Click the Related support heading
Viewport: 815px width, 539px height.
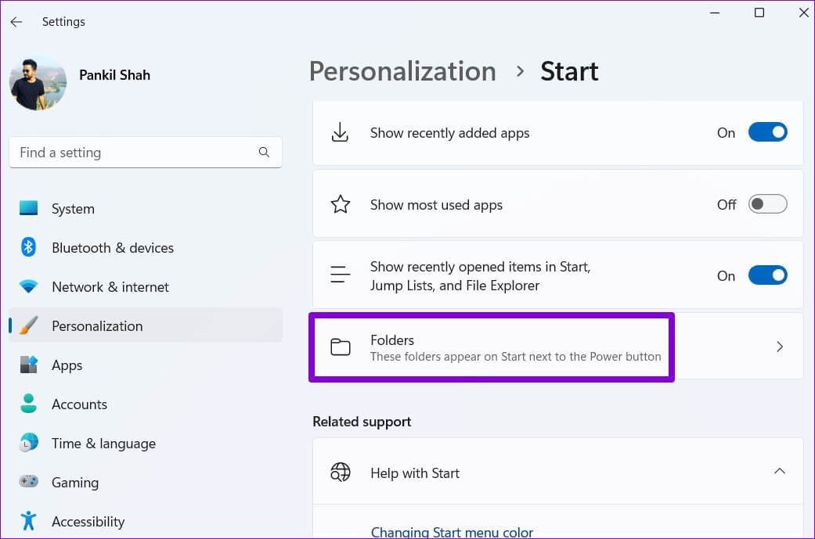(x=362, y=421)
